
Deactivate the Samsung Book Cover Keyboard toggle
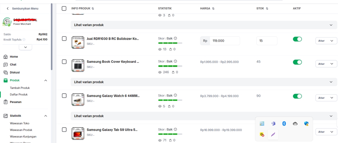pos(297,62)
